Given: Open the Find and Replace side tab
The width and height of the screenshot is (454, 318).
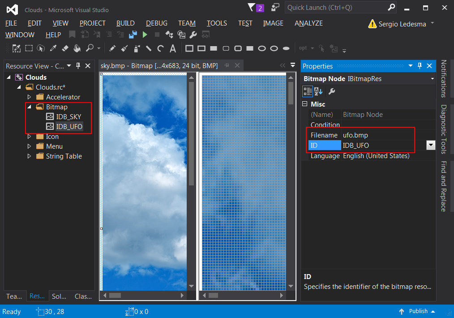Looking at the screenshot, I should coord(444,186).
